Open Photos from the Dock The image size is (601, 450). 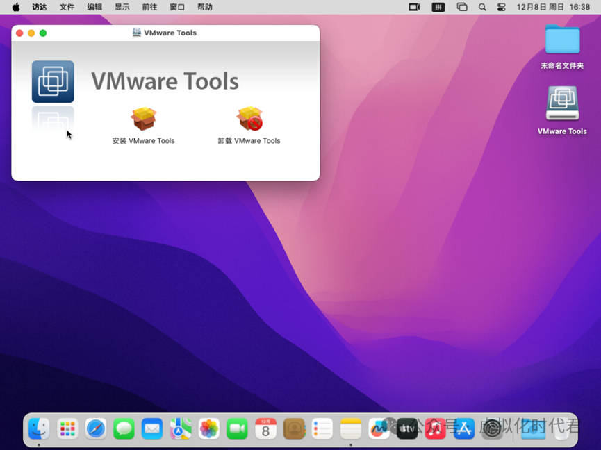209,428
